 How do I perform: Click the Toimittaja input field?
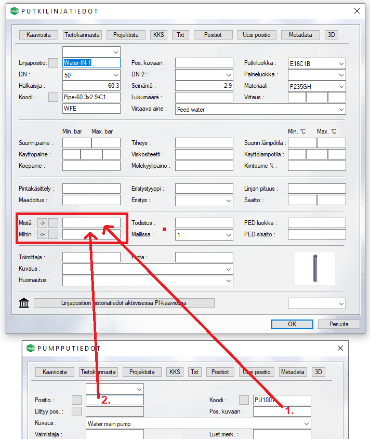tap(91, 257)
